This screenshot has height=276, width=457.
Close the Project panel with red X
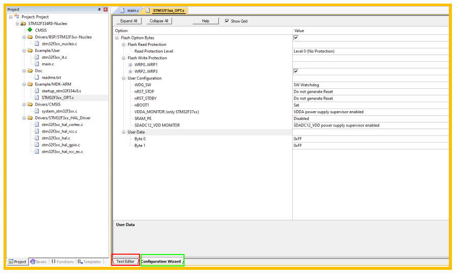[106, 10]
